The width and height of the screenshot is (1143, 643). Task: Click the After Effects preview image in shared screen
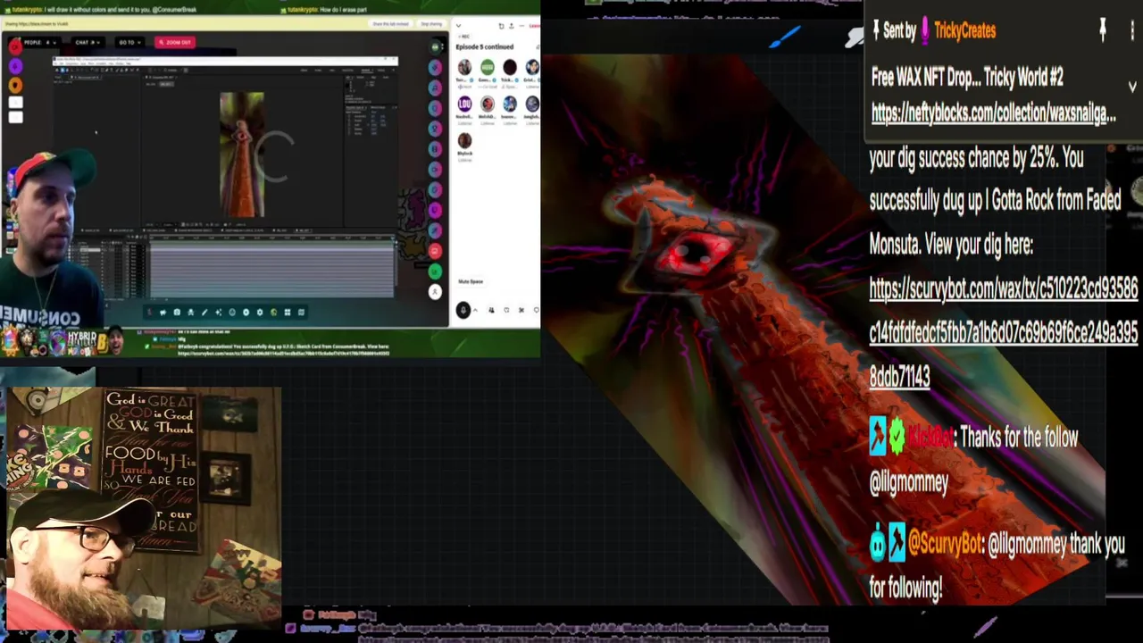point(242,154)
